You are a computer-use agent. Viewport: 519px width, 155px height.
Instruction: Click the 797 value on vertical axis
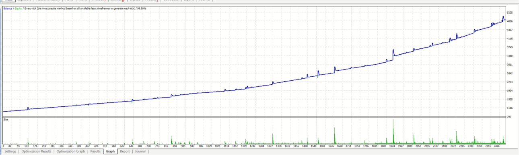tap(509, 117)
